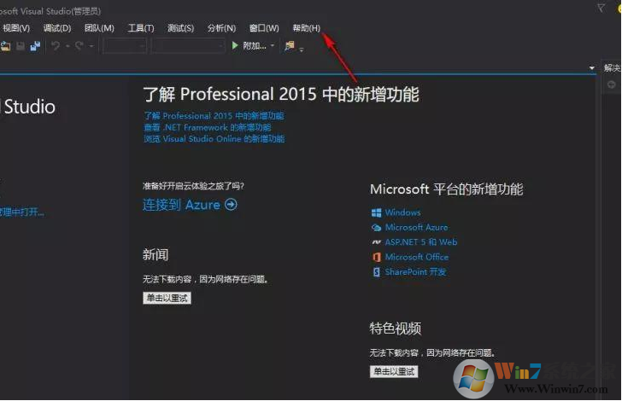Open the Microsoft Office link
The height and width of the screenshot is (401, 622).
(x=417, y=257)
